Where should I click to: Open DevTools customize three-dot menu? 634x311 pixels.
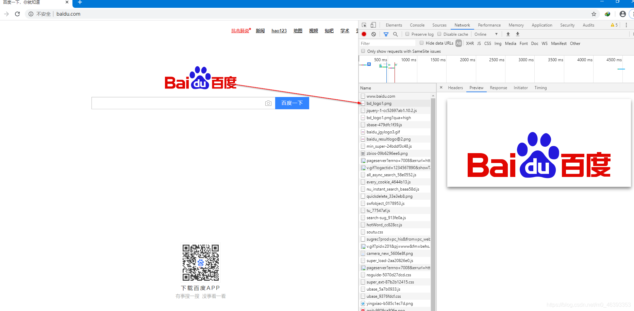626,25
